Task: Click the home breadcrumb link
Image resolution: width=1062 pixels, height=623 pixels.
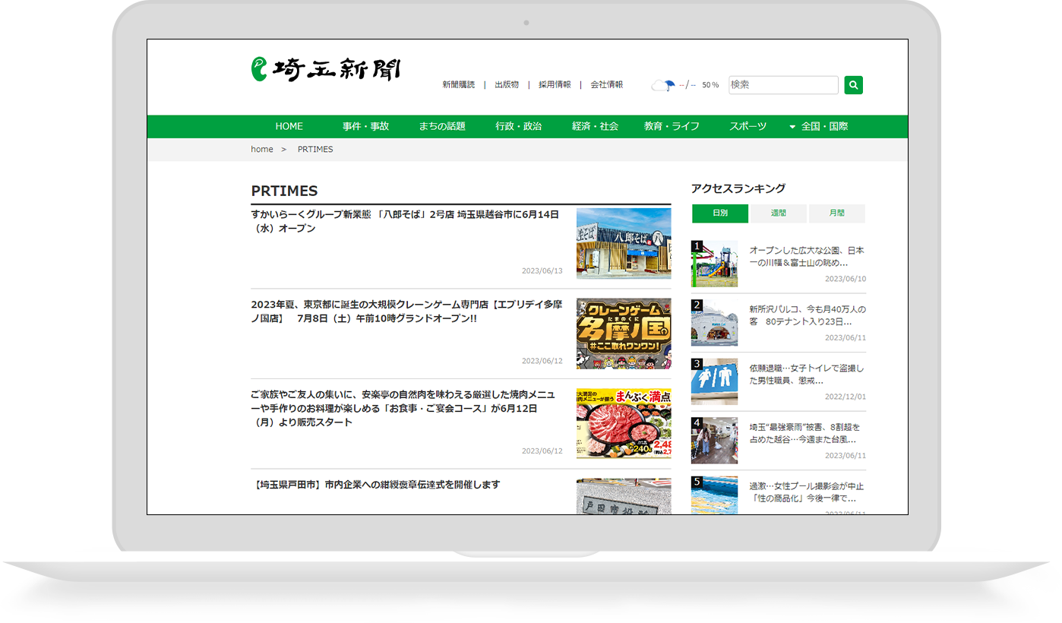Action: (x=262, y=149)
